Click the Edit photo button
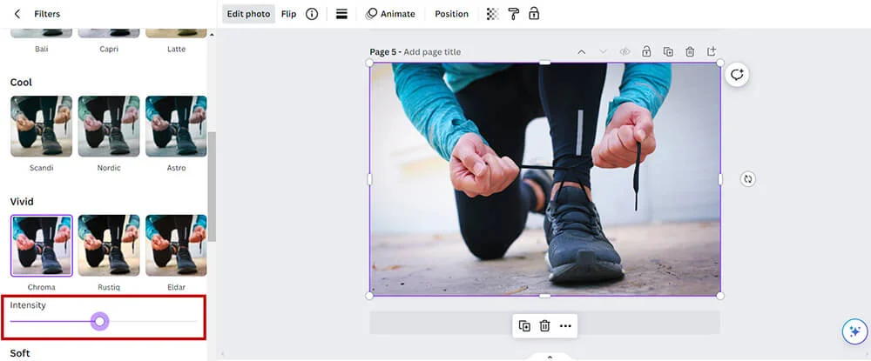 tap(248, 14)
